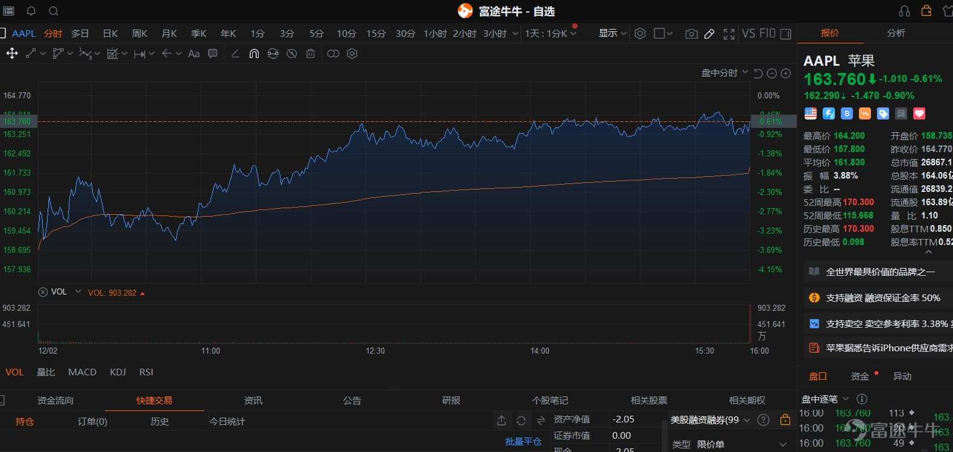Select the trend line drawing tool

(31, 54)
